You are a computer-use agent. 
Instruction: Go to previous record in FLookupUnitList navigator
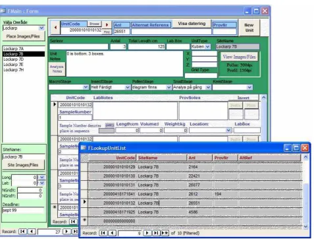click(112, 233)
